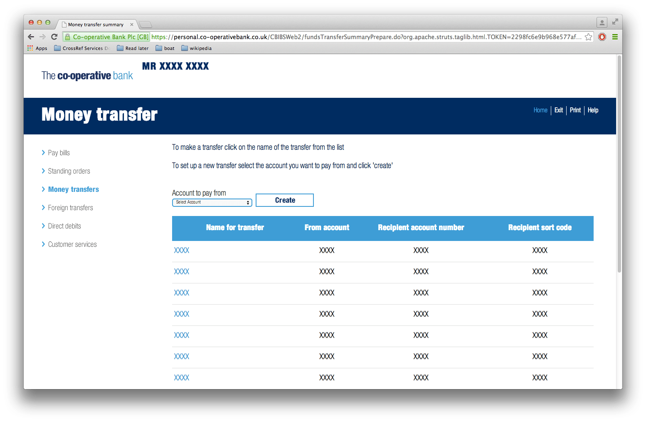The image size is (646, 422).
Task: Select Home from the top navigation
Action: [x=540, y=110]
